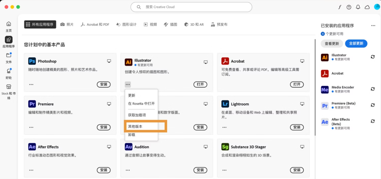This screenshot has width=381, height=179.
Task: Switch to the Acrobat 和 PDF tab
Action: tap(95, 25)
